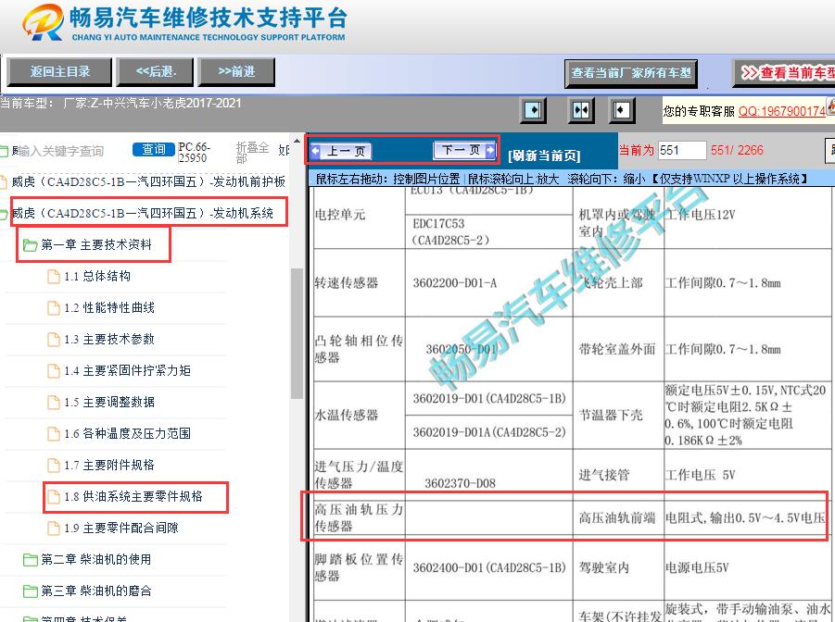Image resolution: width=835 pixels, height=622 pixels.
Task: Select the PC.66-25950 code text
Action: [x=194, y=152]
